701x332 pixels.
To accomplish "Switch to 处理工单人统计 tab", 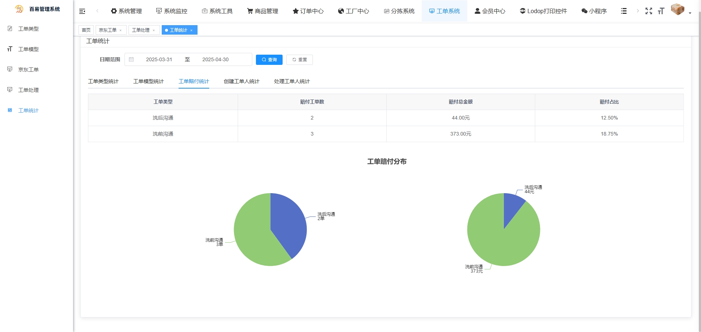I will pos(292,81).
